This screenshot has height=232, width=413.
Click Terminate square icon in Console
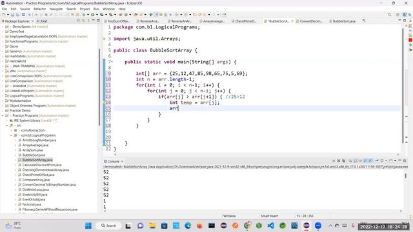pyautogui.click(x=334, y=160)
